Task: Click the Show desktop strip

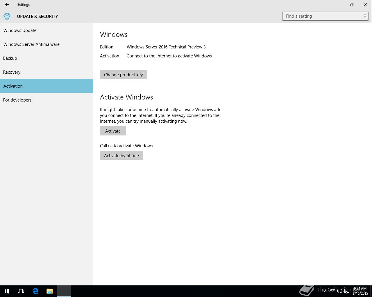Action: 371,291
